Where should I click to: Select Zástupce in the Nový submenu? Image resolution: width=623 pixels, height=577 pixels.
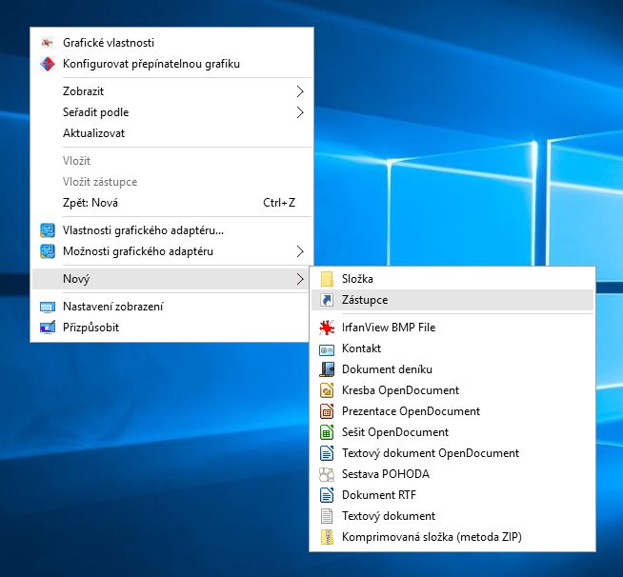(452, 300)
